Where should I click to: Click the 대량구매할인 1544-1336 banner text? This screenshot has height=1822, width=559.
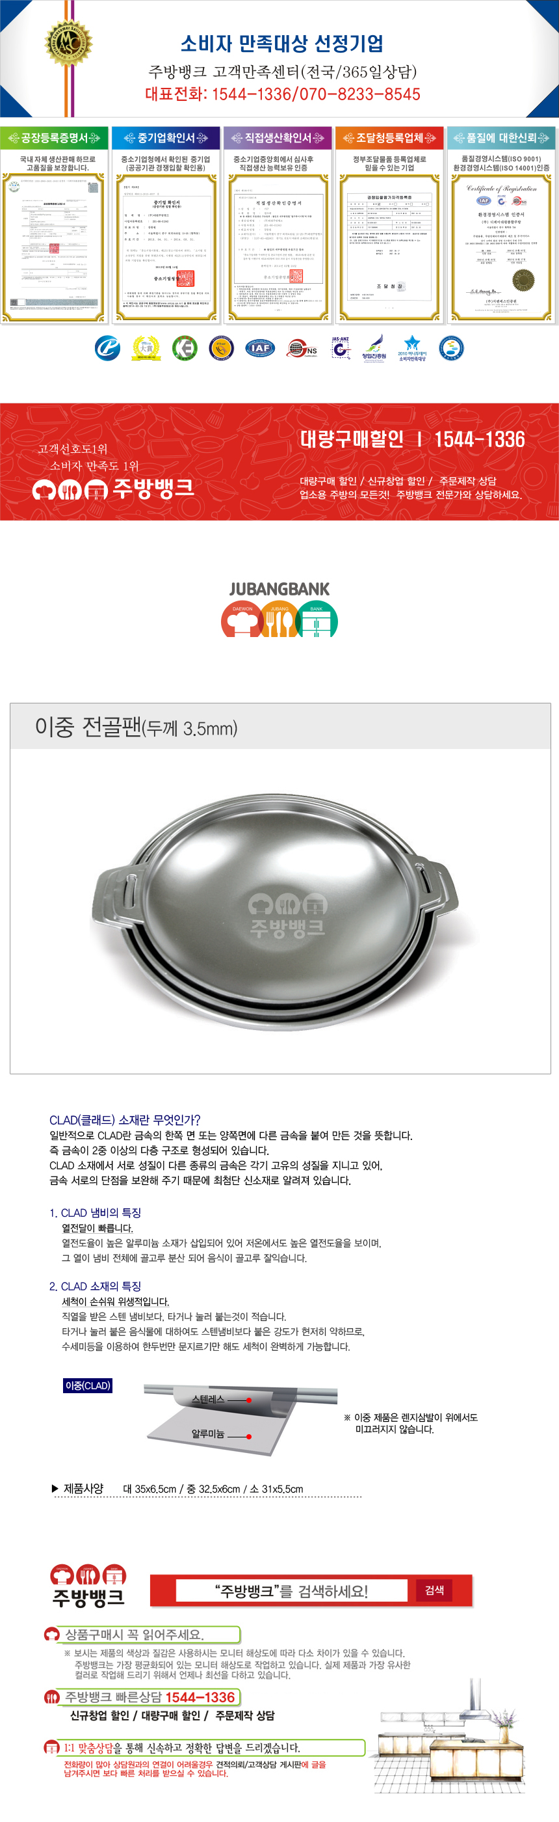pos(412,439)
